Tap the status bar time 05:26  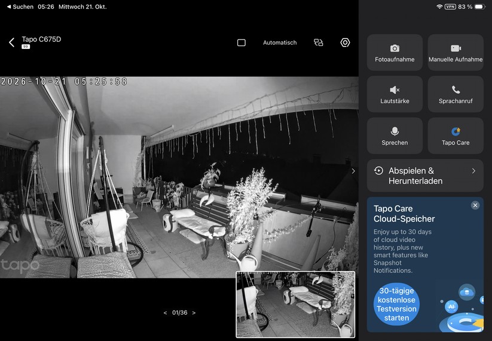[46, 7]
